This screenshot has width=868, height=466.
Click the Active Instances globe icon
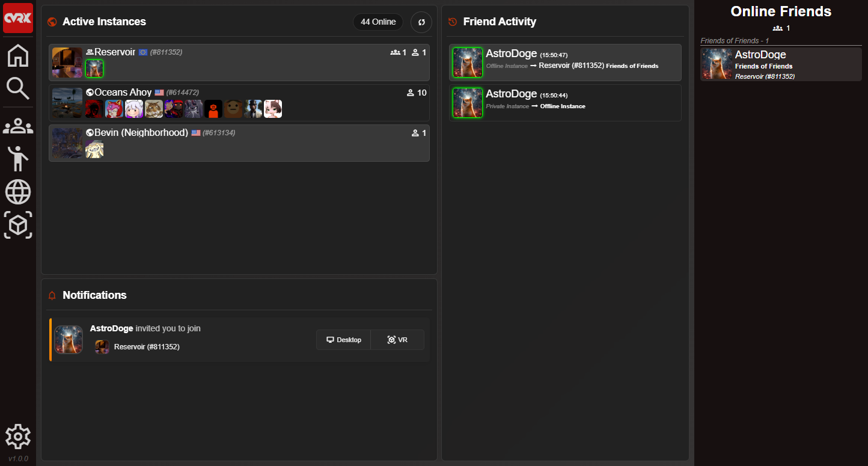(52, 22)
